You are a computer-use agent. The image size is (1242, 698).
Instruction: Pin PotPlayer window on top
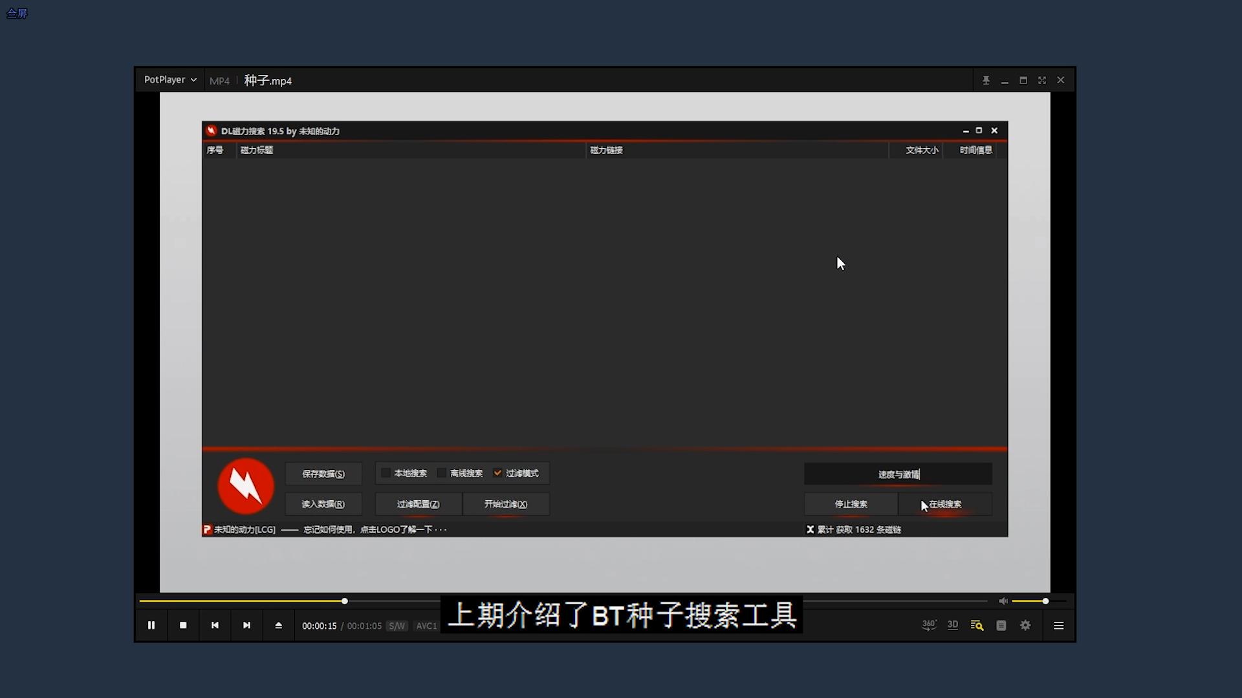tap(986, 80)
